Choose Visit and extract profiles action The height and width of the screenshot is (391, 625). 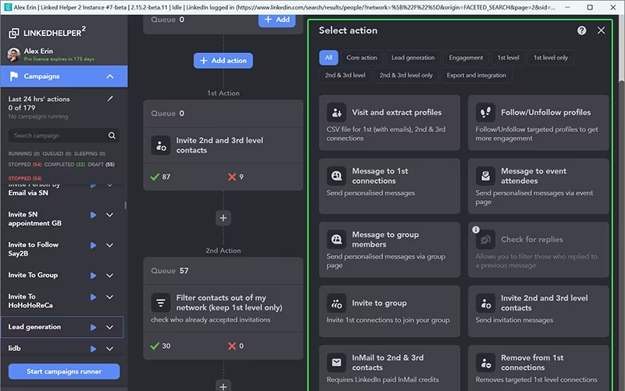389,123
